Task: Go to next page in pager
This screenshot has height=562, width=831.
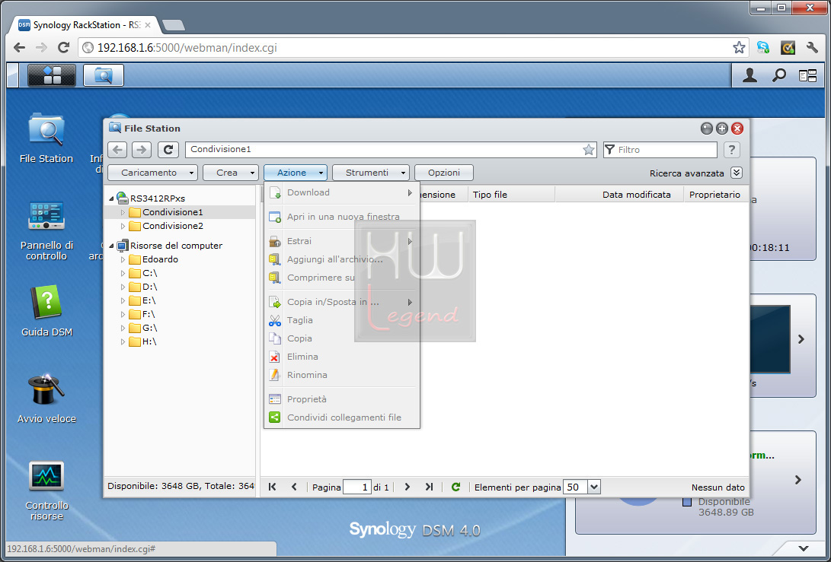Action: tap(407, 487)
